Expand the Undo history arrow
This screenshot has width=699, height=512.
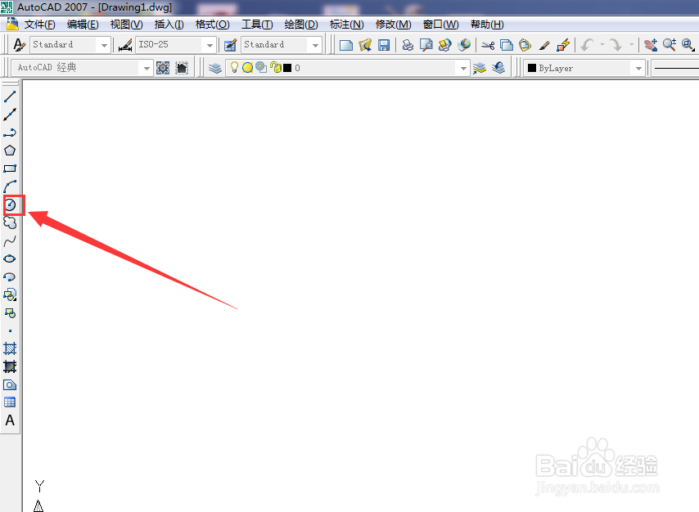point(602,44)
